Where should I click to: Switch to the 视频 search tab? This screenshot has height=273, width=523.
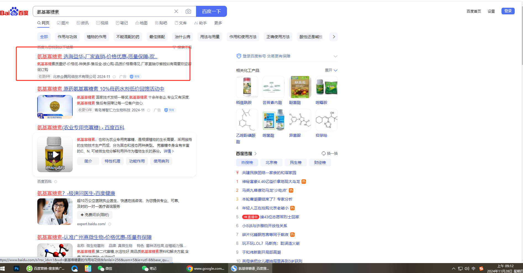point(102,23)
